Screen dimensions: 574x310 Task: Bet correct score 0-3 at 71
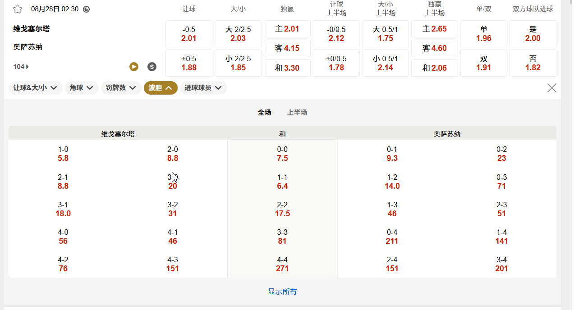[502, 182]
